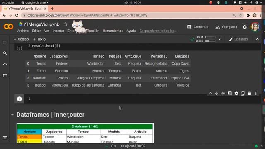The width and height of the screenshot is (265, 149).
Task: Click the 'Wimbledon' table cell
Action: [x=96, y=64]
